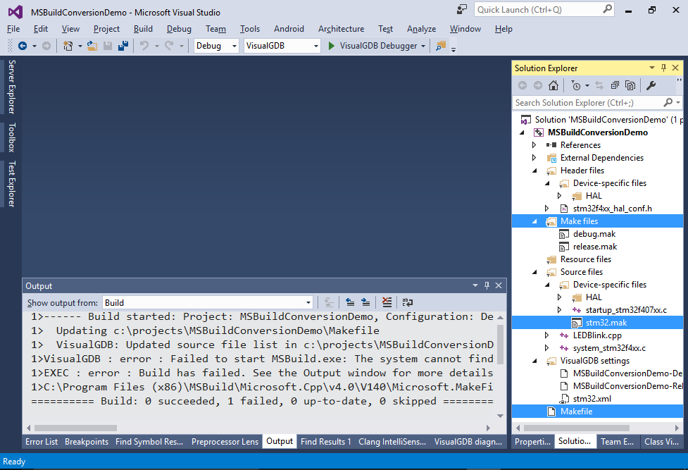
Task: Expand the External Dependencies node
Action: point(534,158)
